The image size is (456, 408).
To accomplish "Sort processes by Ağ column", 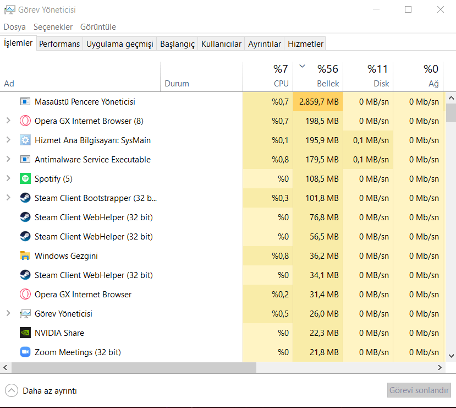I will 418,77.
